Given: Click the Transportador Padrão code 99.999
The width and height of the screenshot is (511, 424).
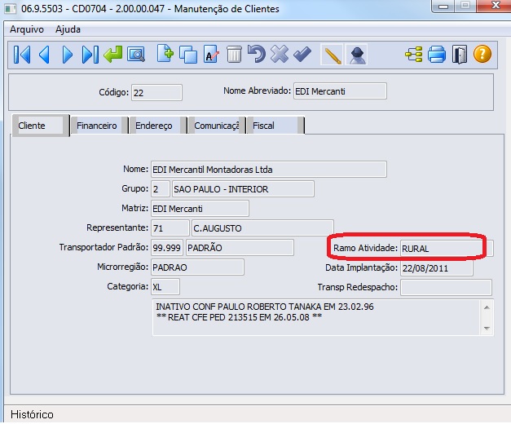Looking at the screenshot, I should [167, 248].
